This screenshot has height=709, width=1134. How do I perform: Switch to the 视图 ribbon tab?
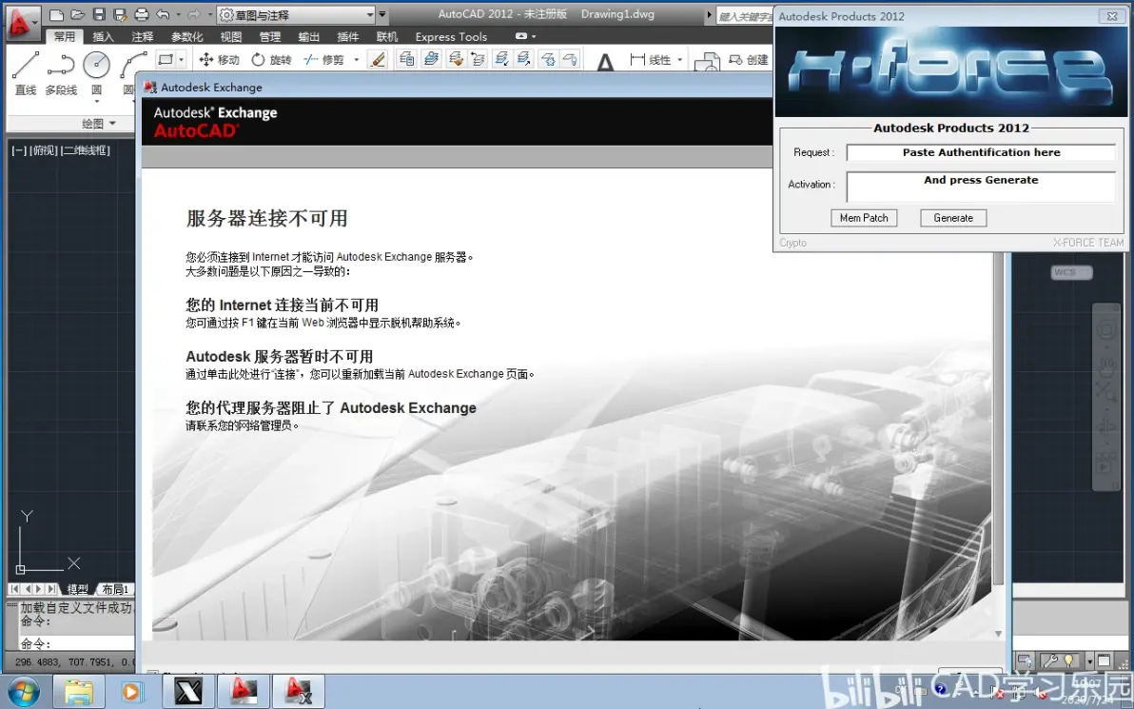tap(231, 37)
